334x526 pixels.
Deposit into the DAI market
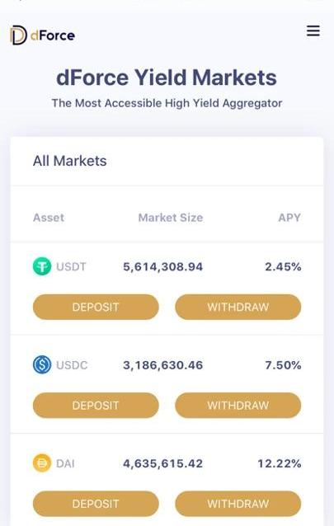96,504
